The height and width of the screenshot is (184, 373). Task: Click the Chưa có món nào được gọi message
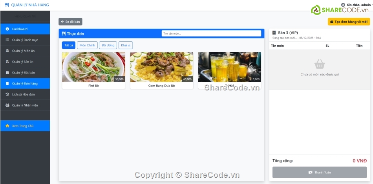(320, 74)
